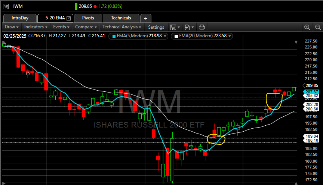Expand the Compare dropdown
The height and width of the screenshot is (185, 323).
(x=86, y=27)
